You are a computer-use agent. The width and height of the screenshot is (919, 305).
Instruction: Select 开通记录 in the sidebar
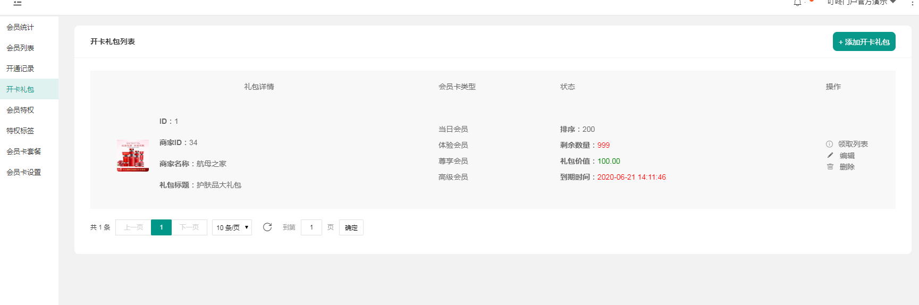(x=20, y=69)
